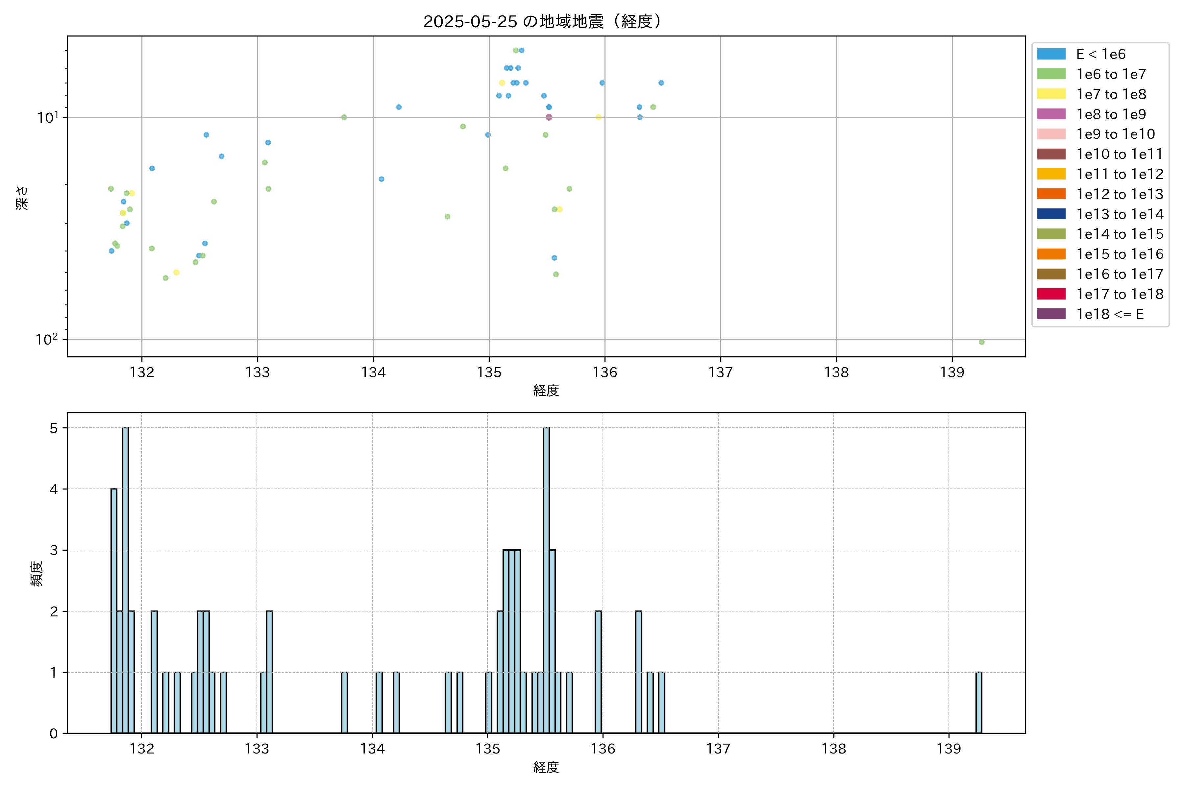
Task: Click the tallest histogram bar near 135.5
Action: [x=546, y=579]
